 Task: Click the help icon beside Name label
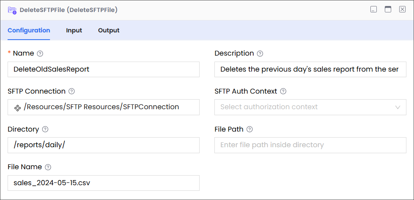[40, 54]
